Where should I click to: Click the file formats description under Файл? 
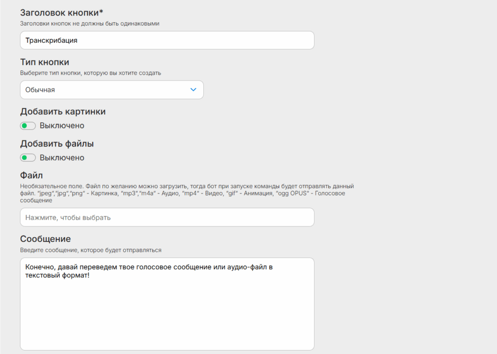pos(187,193)
